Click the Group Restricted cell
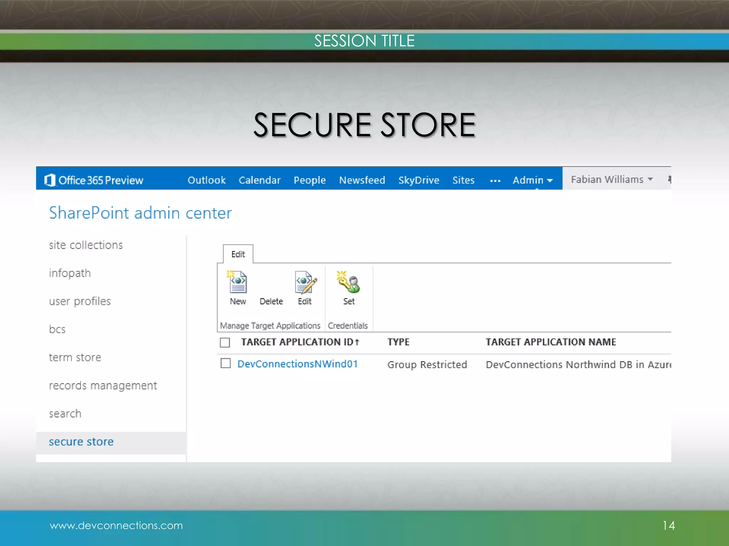The image size is (729, 546). coord(427,365)
